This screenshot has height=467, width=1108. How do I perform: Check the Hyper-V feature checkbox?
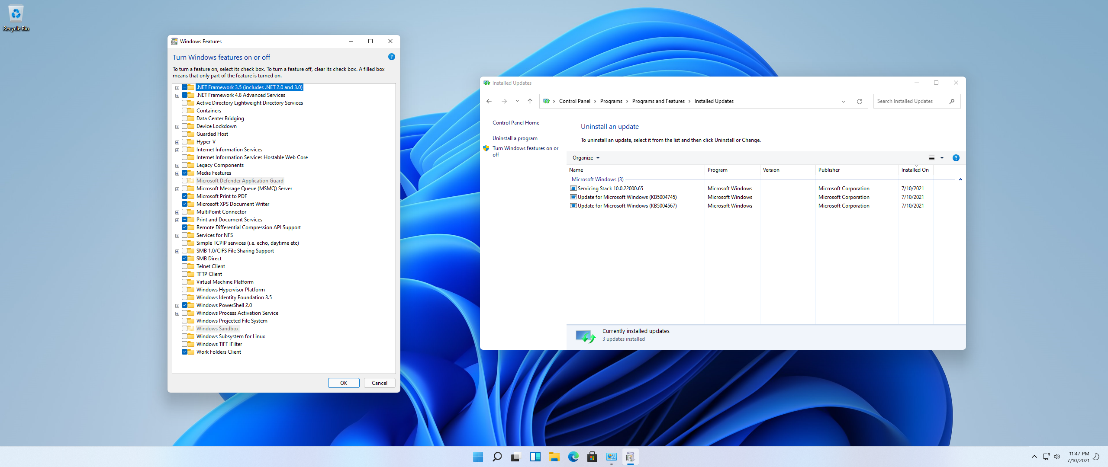[185, 142]
